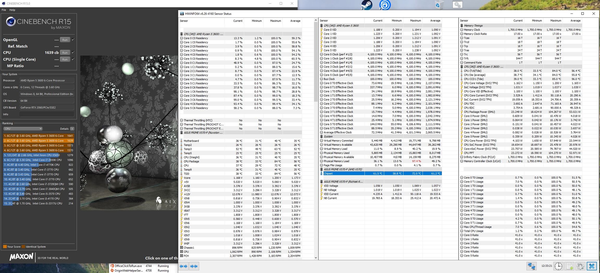The height and width of the screenshot is (273, 600).
Task: Click the Cinebench icon in its title bar
Action: (3, 3)
